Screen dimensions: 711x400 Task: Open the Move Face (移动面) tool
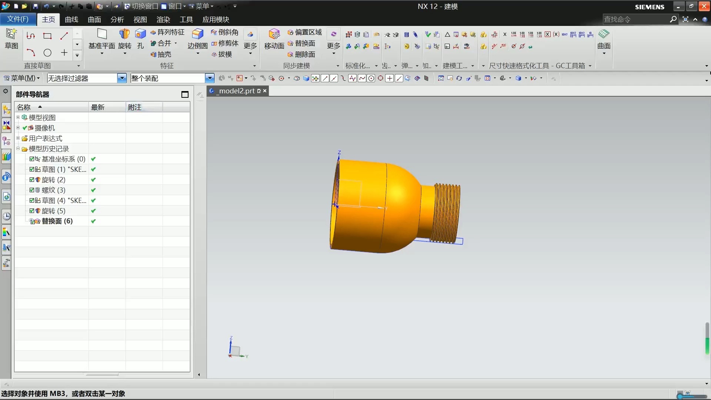click(x=274, y=34)
